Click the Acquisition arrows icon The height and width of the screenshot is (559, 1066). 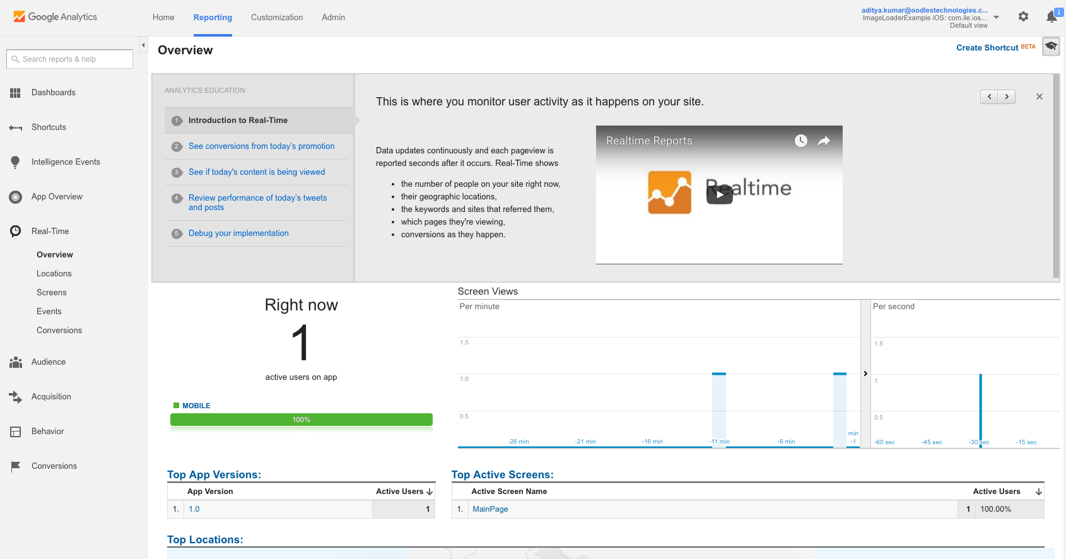pyautogui.click(x=15, y=397)
